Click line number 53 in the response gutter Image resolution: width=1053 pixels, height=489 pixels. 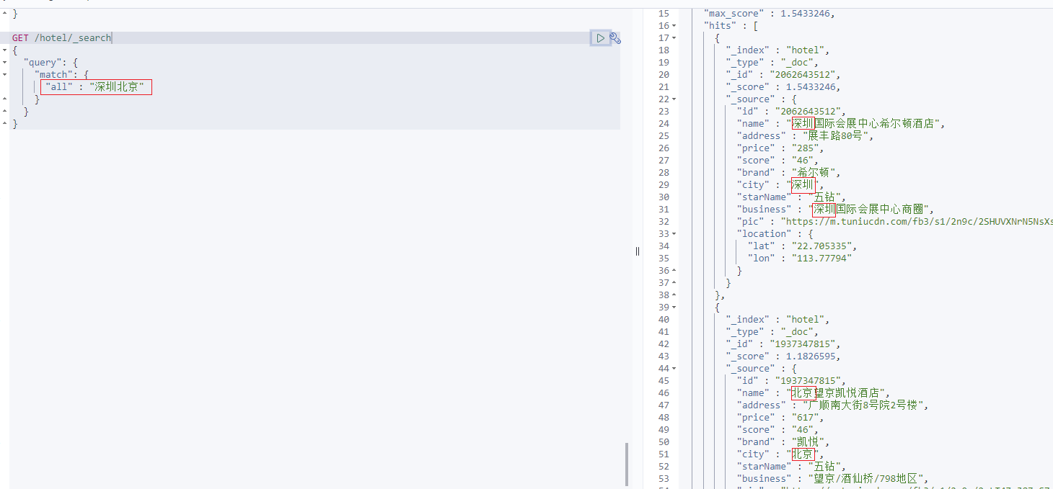664,479
